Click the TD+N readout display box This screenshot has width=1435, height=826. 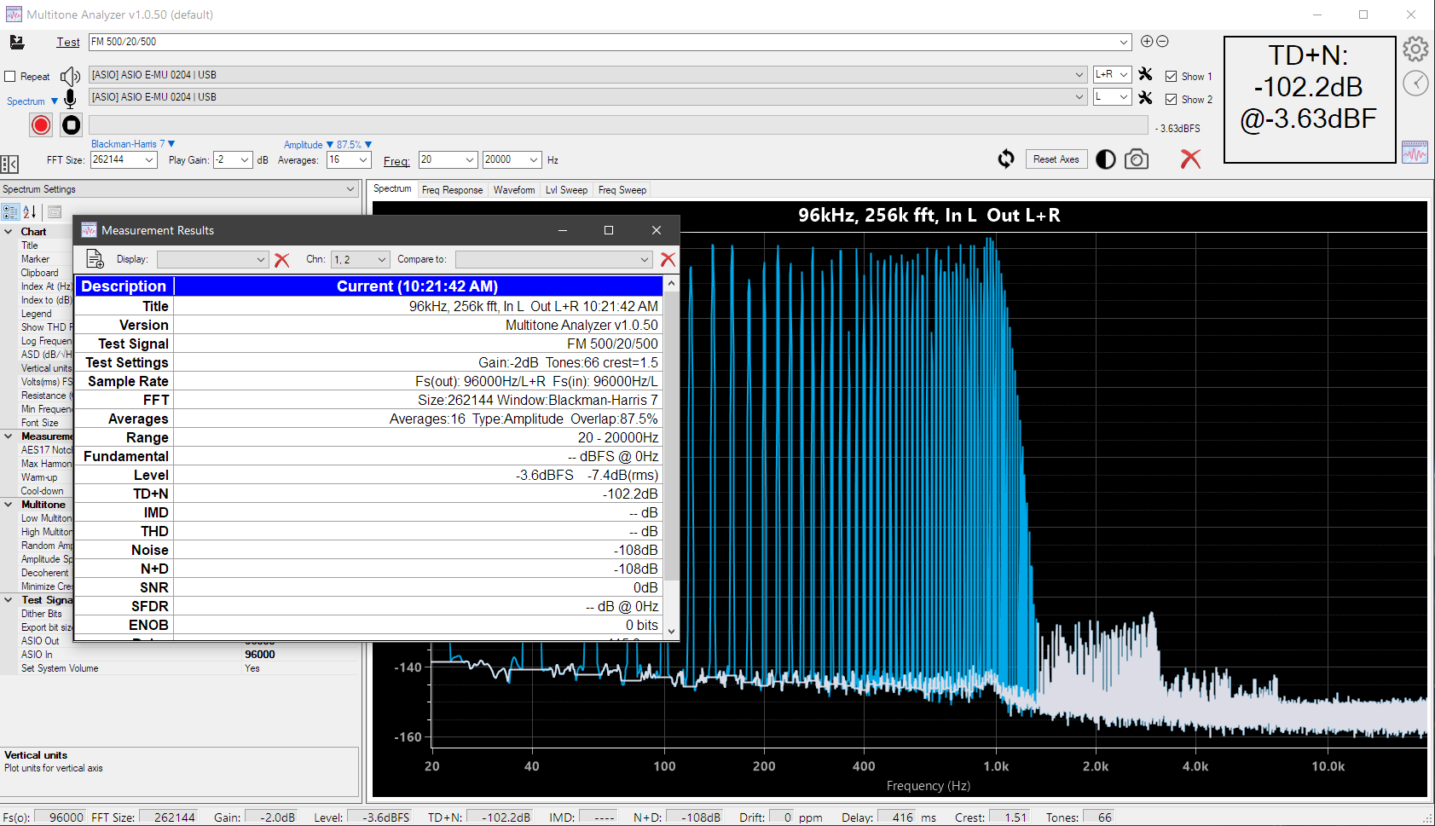pos(1310,99)
